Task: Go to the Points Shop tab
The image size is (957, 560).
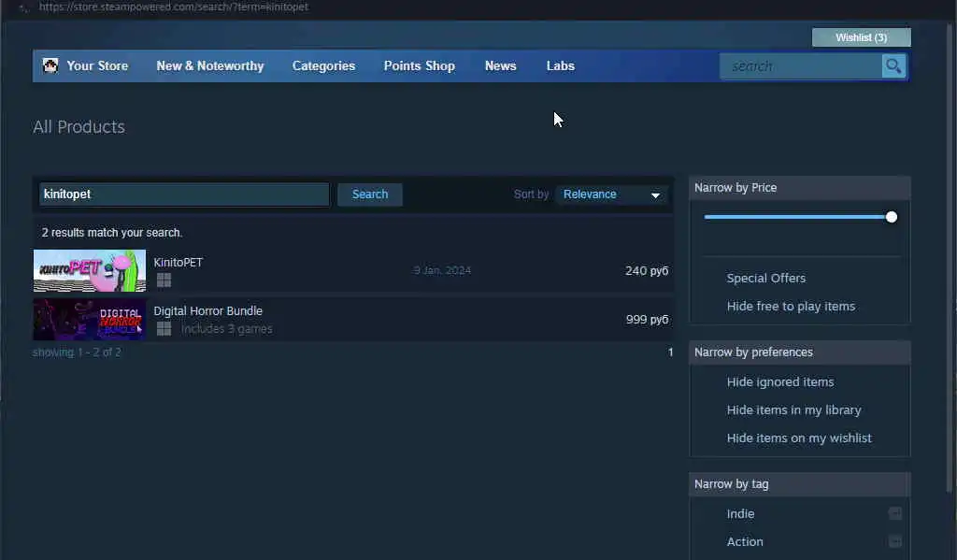Action: click(420, 66)
